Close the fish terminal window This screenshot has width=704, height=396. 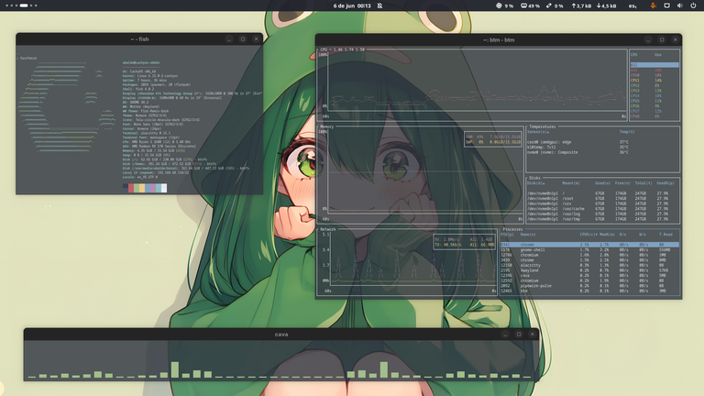click(257, 39)
